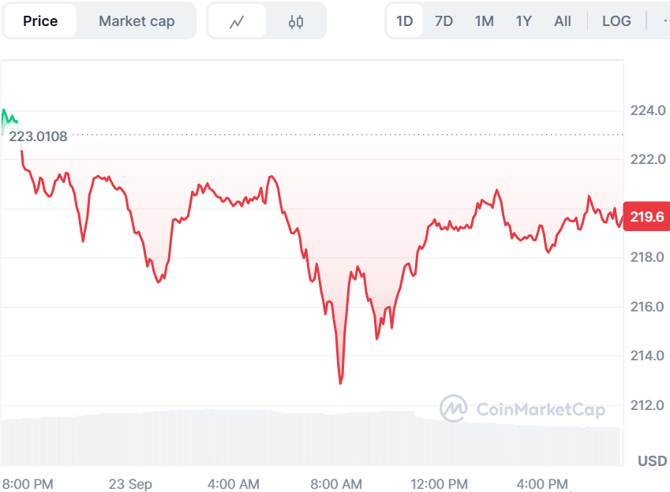
Task: Click the USD currency label
Action: (652, 460)
